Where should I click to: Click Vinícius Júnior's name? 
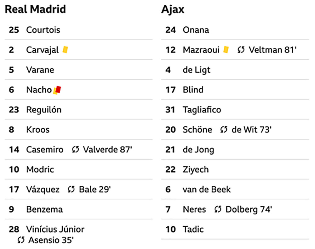click(55, 229)
